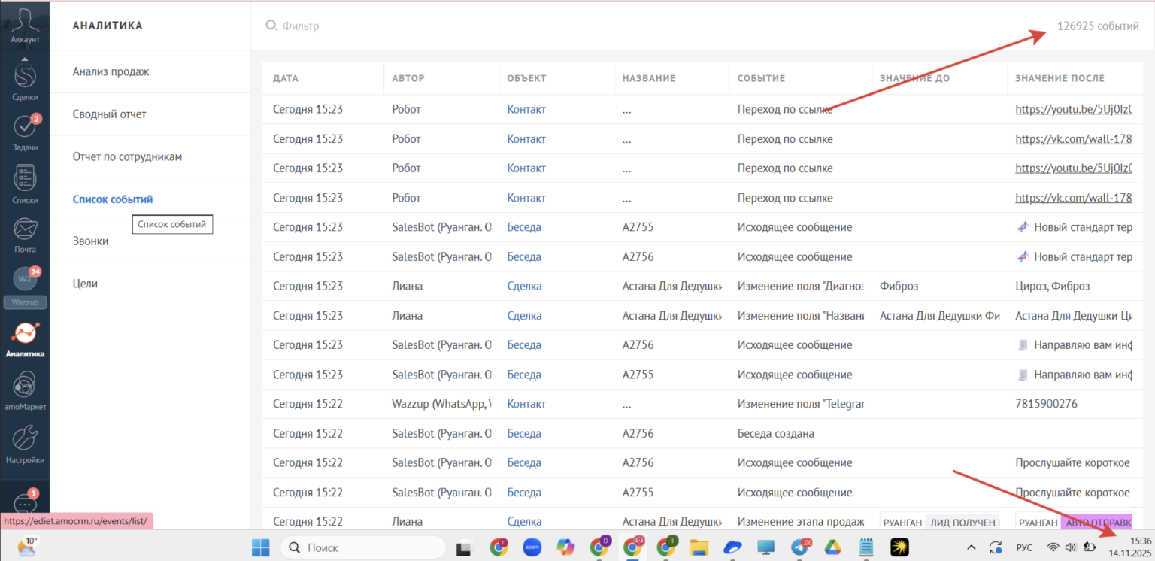The width and height of the screenshot is (1155, 561).
Task: Show hidden system tray icons chevron
Action: [x=972, y=547]
